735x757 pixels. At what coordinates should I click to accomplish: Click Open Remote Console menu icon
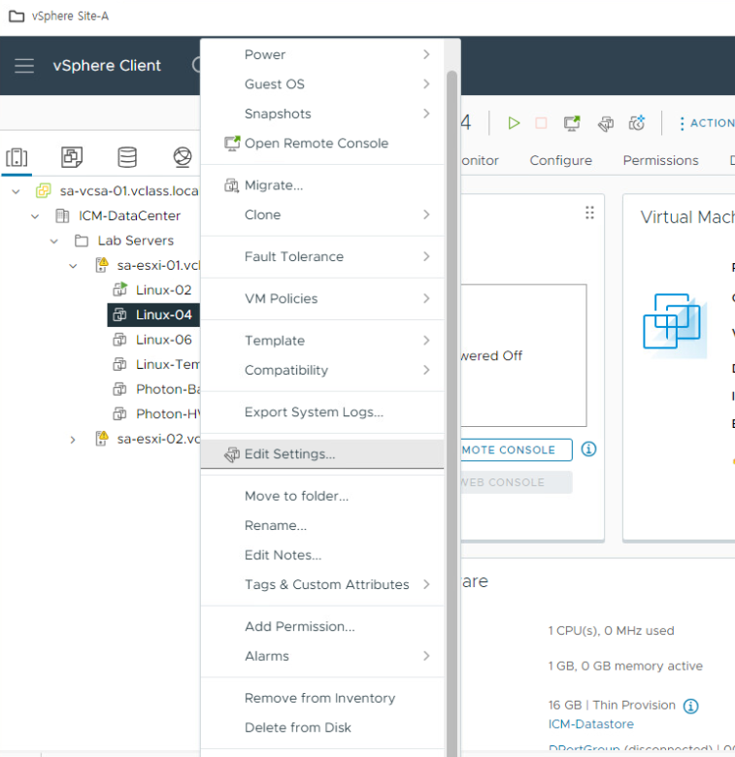click(x=232, y=143)
